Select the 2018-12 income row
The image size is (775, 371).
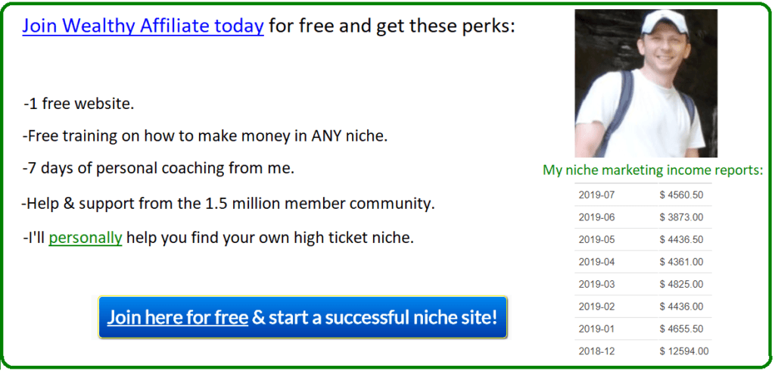(x=643, y=351)
